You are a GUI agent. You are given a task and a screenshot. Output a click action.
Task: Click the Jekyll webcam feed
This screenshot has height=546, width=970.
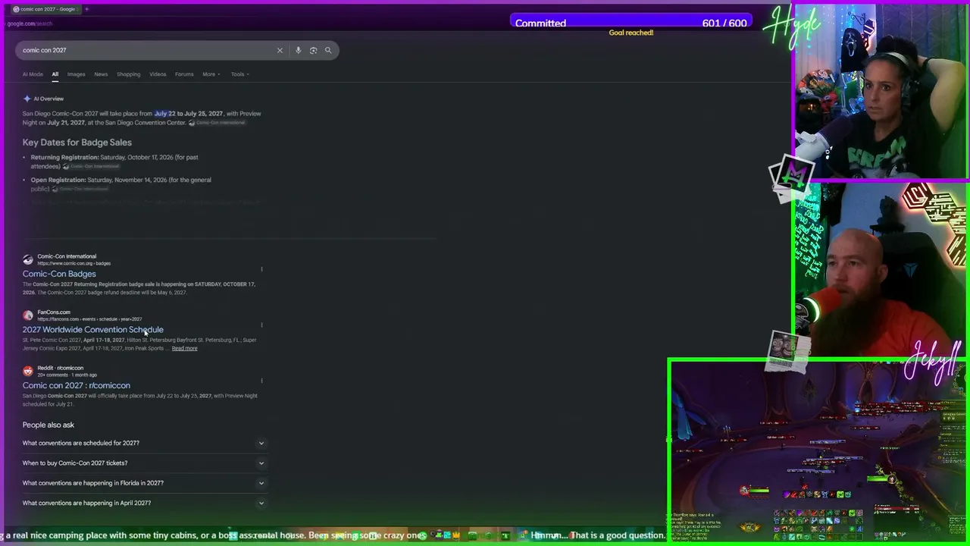(x=880, y=269)
